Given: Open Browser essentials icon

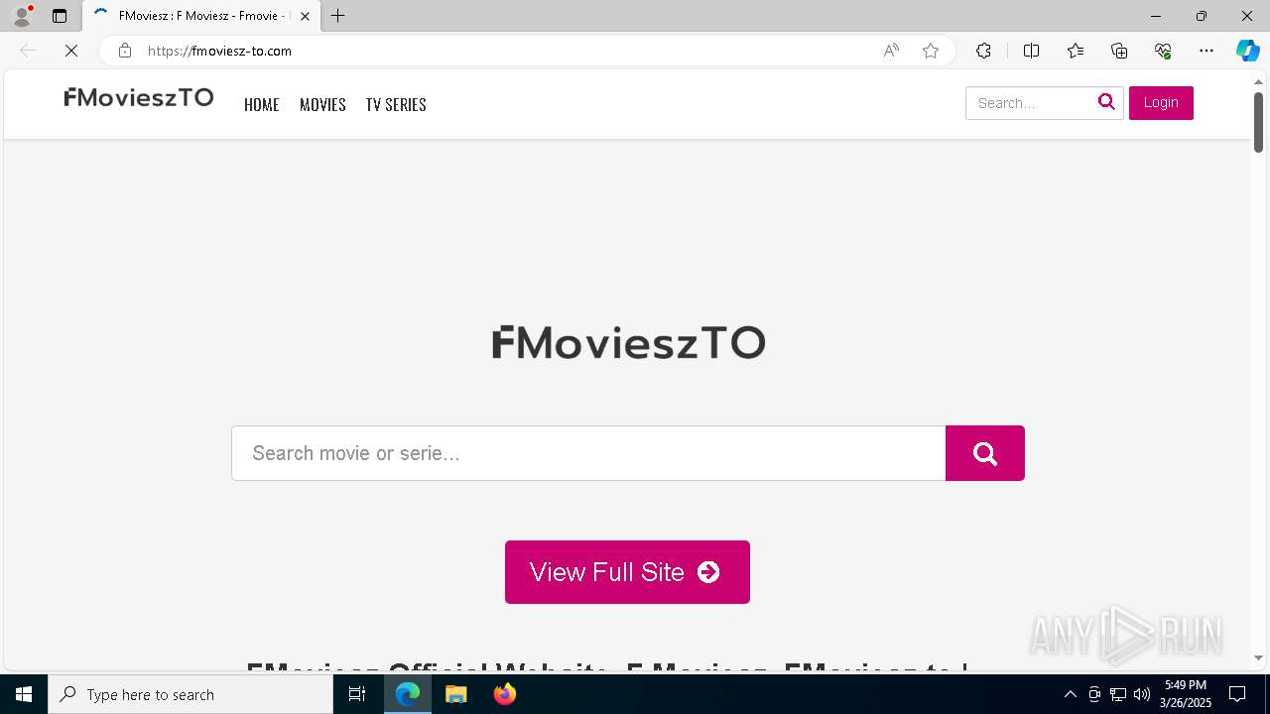Looking at the screenshot, I should pos(1163,51).
